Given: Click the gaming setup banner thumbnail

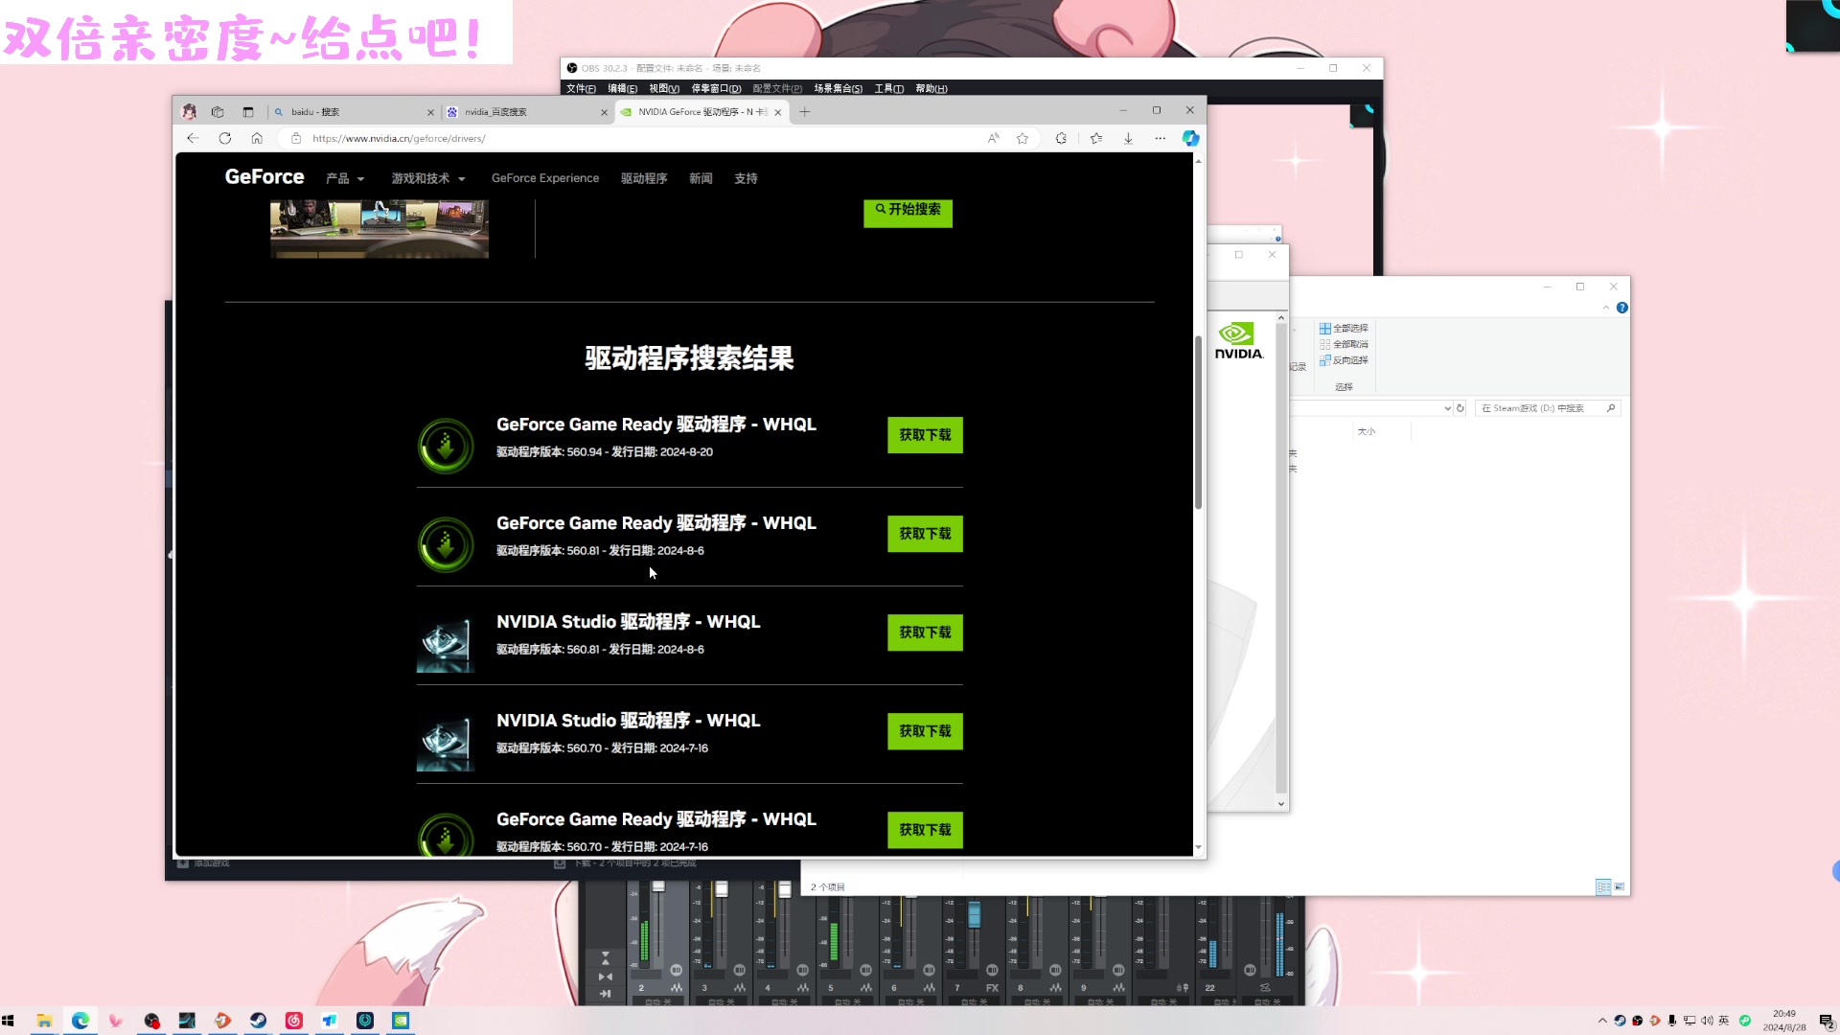Looking at the screenshot, I should [379, 228].
